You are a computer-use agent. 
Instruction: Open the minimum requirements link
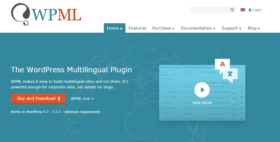[x=82, y=112]
